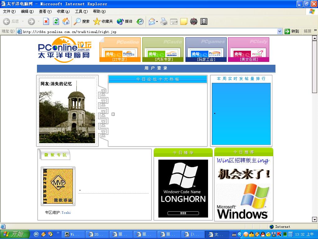Image resolution: width=318 pixels, height=239 pixels.
Task: Open the [美女在线] PClady forum banner
Action: (x=249, y=49)
